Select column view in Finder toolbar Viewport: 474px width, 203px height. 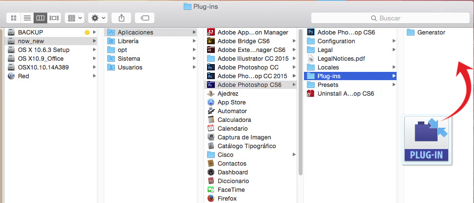click(40, 18)
